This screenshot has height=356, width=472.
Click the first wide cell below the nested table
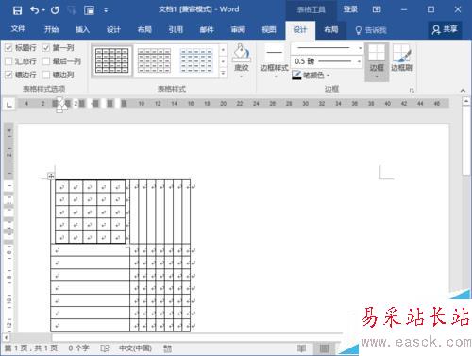coord(91,250)
